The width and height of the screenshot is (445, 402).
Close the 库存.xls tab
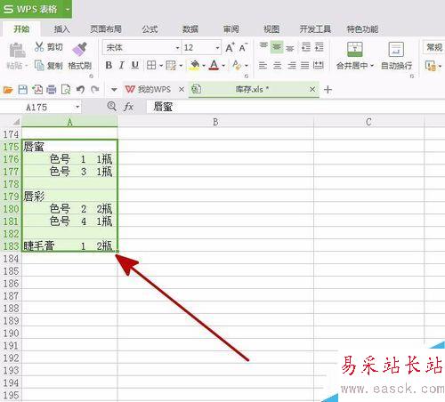(312, 89)
